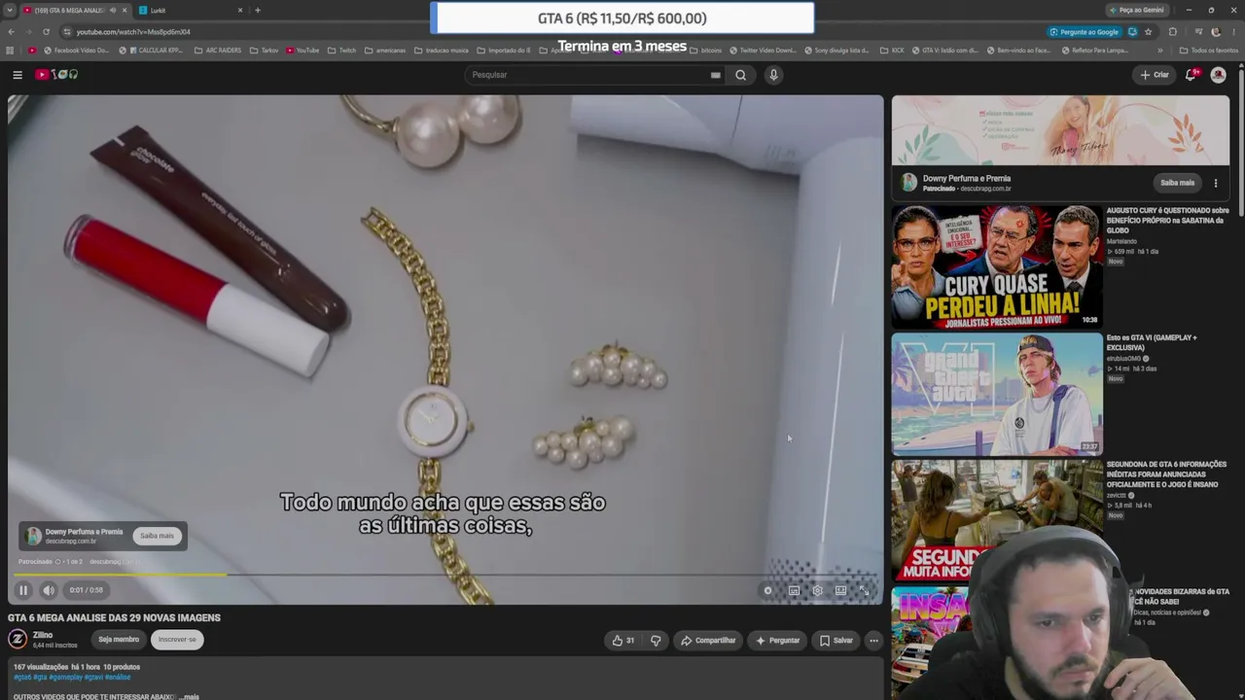Click the Seja membro button

pos(119,640)
